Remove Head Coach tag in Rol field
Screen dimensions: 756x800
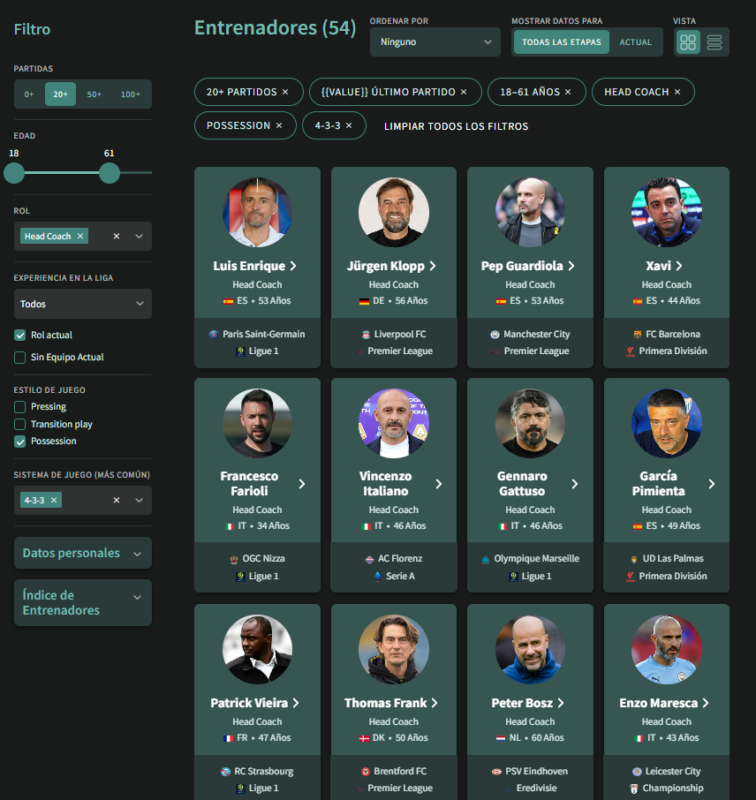tap(80, 237)
